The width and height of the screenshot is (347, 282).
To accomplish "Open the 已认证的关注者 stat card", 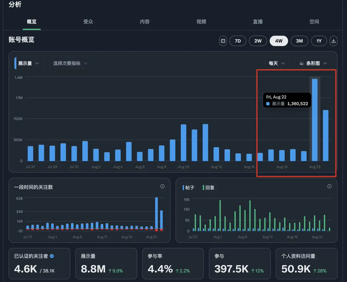I will (x=39, y=263).
